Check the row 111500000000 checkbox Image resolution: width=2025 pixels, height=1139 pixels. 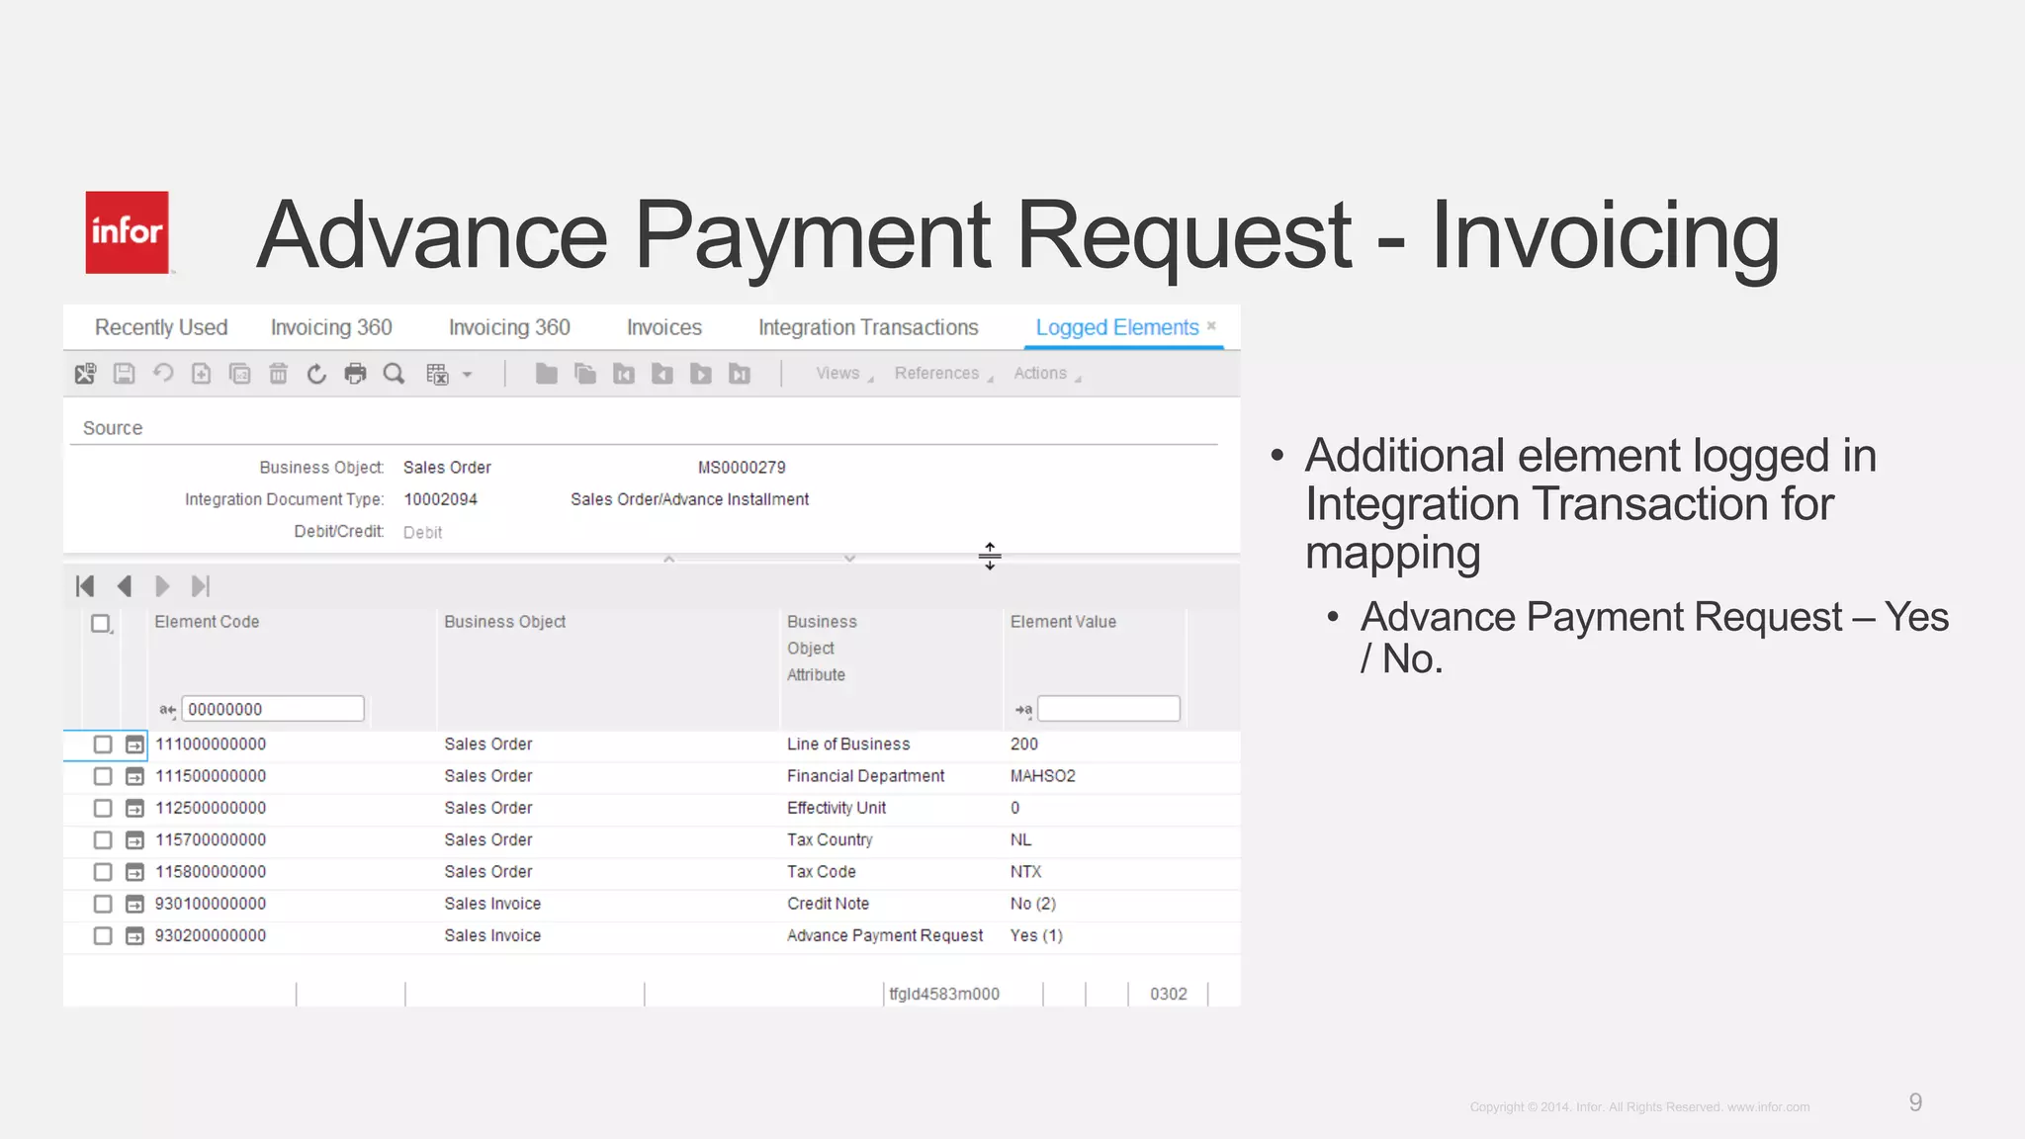(103, 776)
